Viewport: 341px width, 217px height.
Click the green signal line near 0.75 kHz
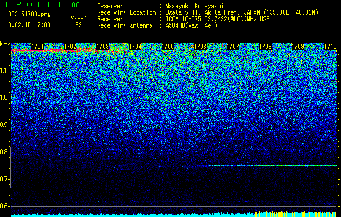click(x=272, y=166)
